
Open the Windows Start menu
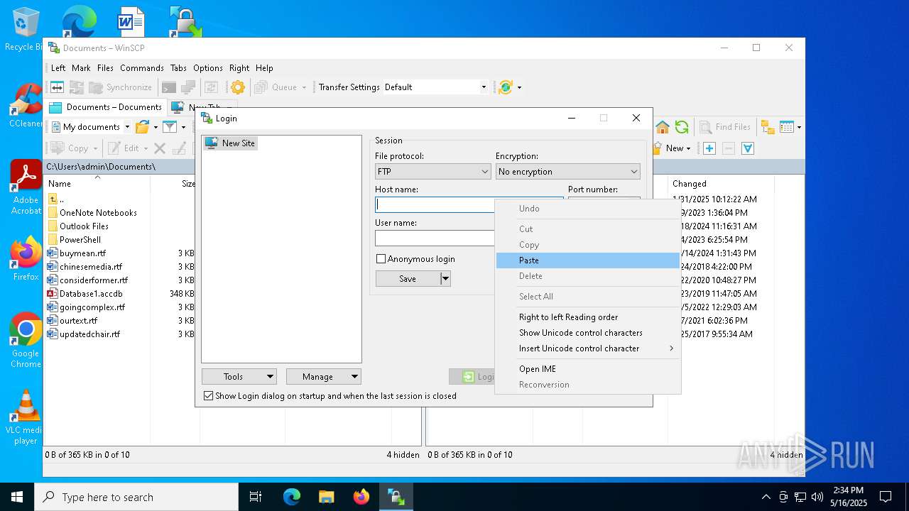(x=17, y=497)
